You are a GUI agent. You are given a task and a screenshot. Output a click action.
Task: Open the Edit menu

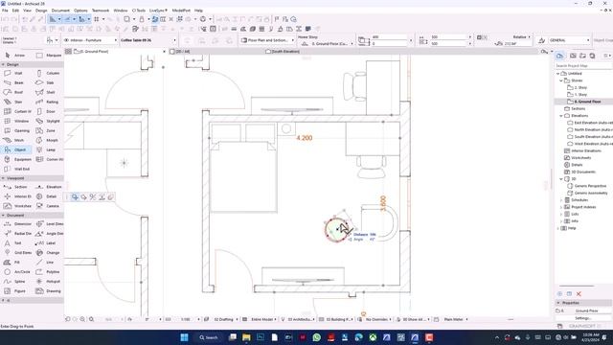[x=15, y=11]
